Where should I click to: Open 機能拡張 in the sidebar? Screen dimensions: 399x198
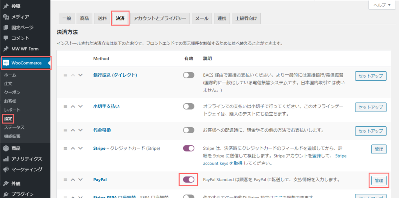point(12,136)
